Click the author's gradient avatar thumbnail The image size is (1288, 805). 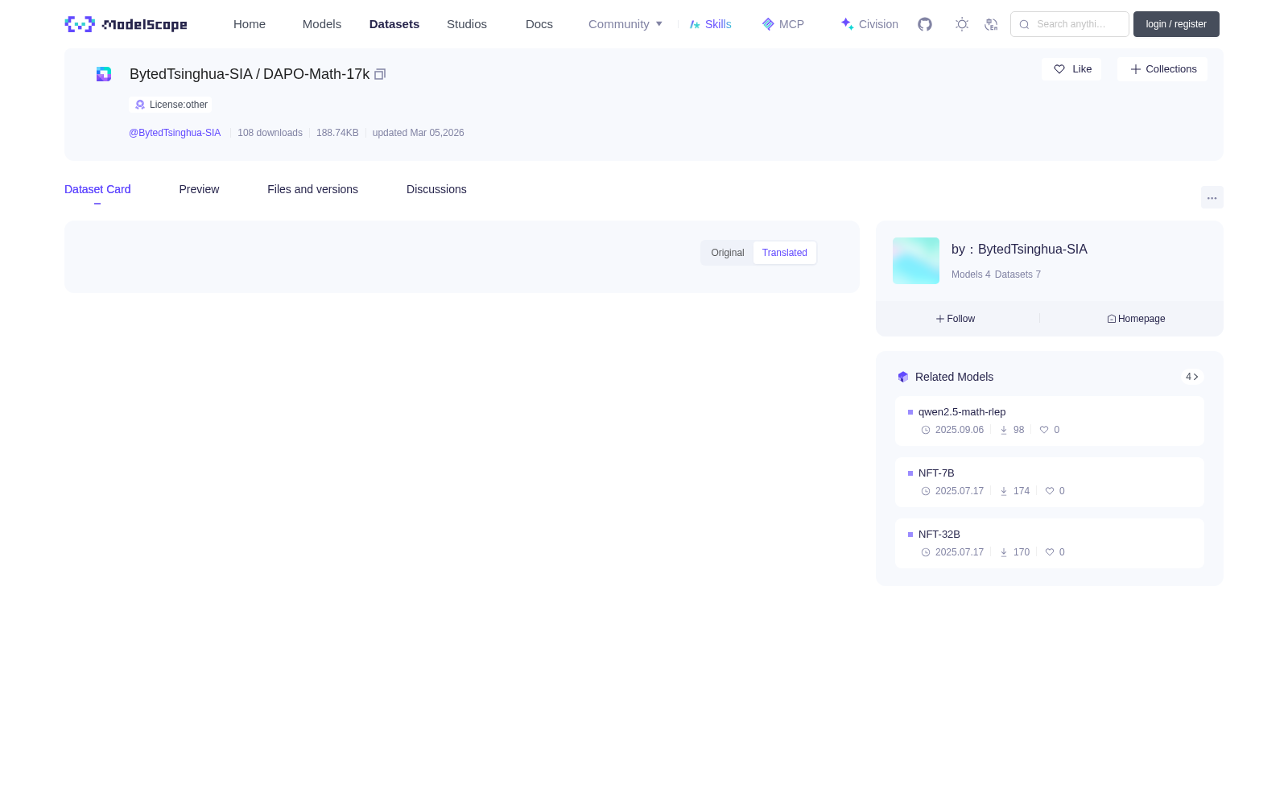(x=916, y=261)
